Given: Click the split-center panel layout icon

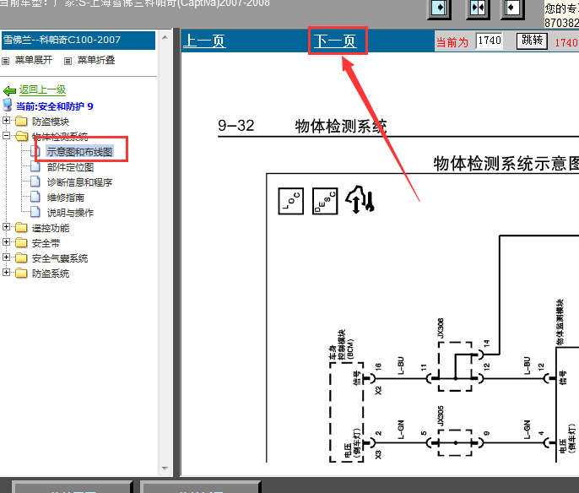Looking at the screenshot, I should pos(478,8).
